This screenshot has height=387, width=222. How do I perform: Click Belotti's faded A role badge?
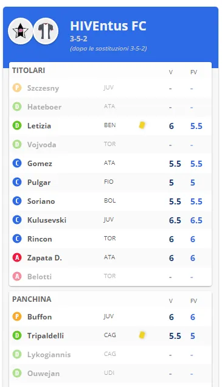17,276
